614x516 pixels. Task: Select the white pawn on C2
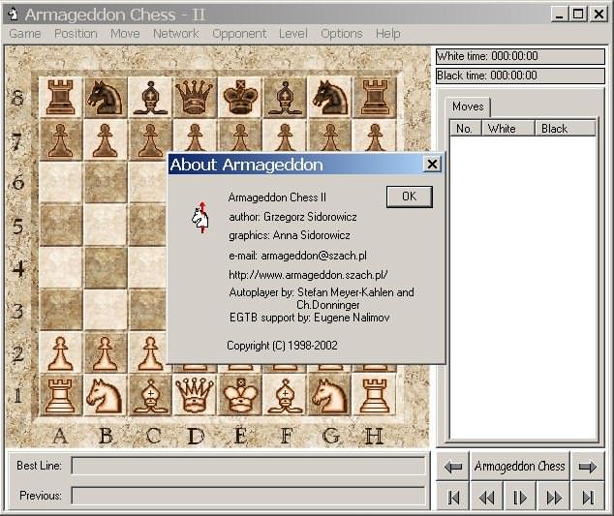coord(148,352)
